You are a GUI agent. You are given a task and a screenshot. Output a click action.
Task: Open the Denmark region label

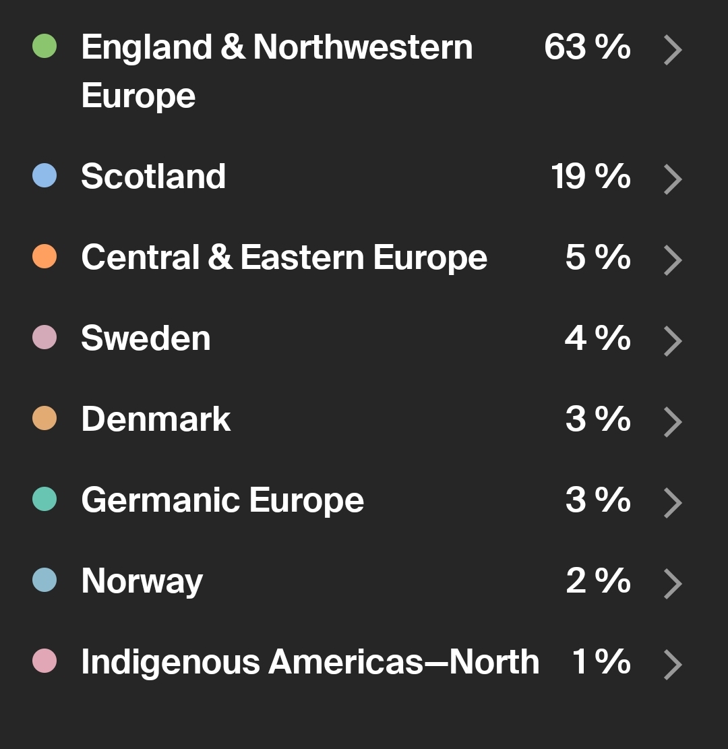click(x=156, y=419)
